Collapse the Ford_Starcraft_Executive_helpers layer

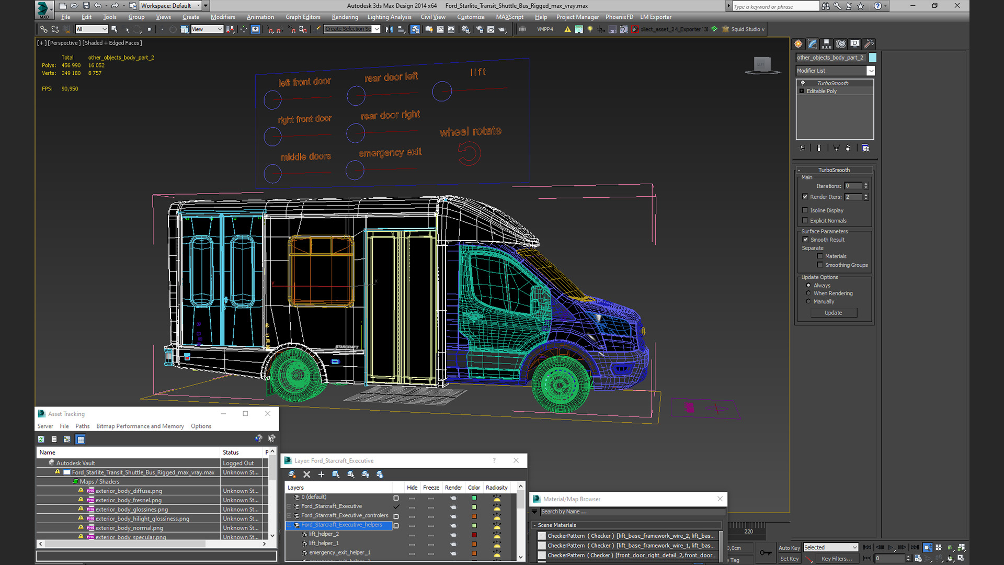[289, 525]
